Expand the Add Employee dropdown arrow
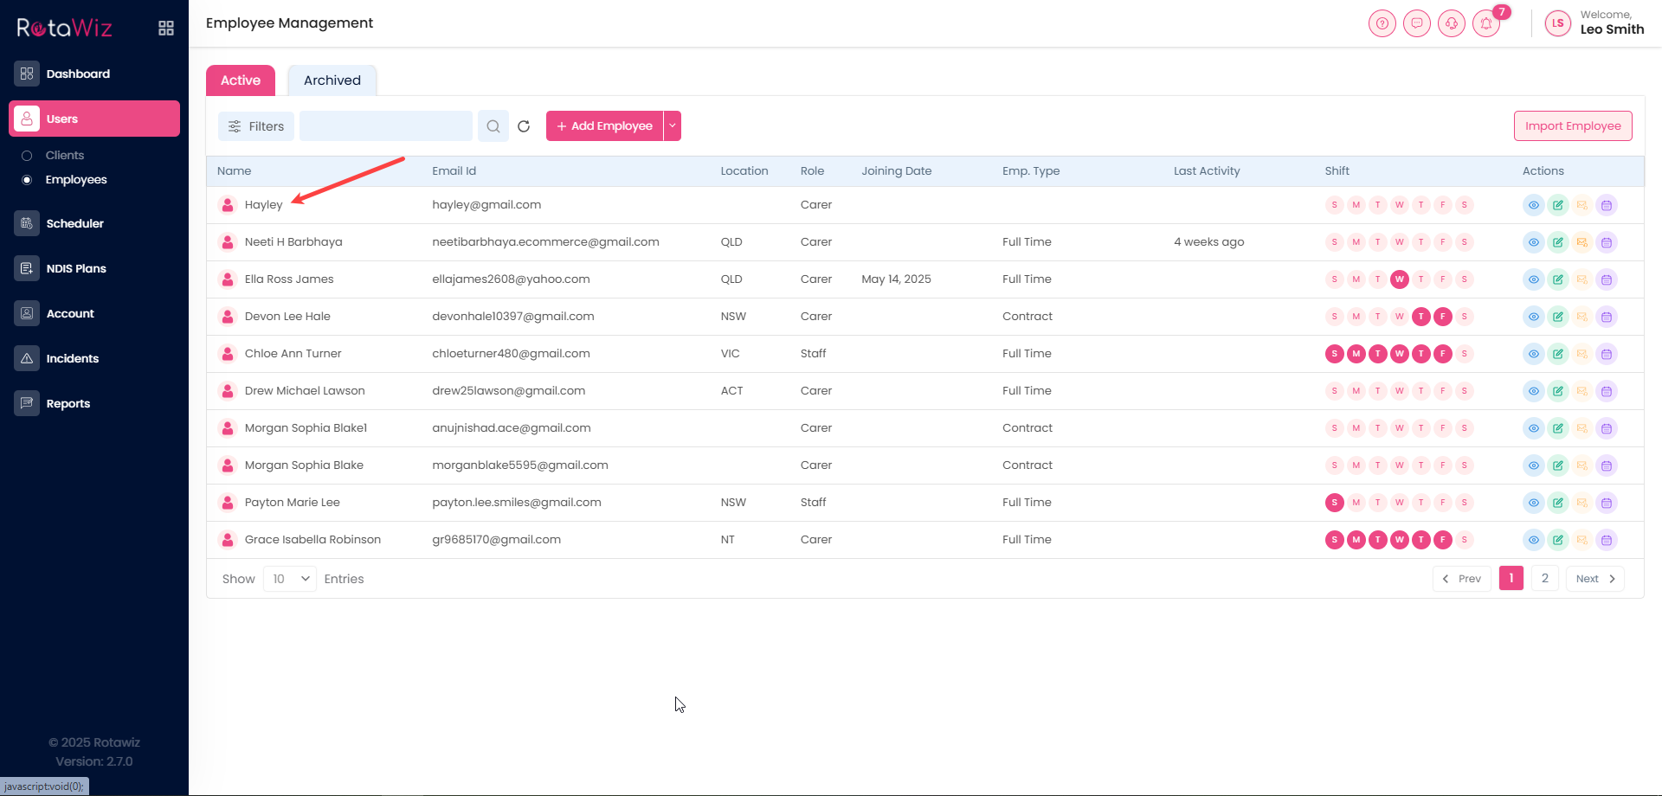The width and height of the screenshot is (1662, 796). pos(673,126)
